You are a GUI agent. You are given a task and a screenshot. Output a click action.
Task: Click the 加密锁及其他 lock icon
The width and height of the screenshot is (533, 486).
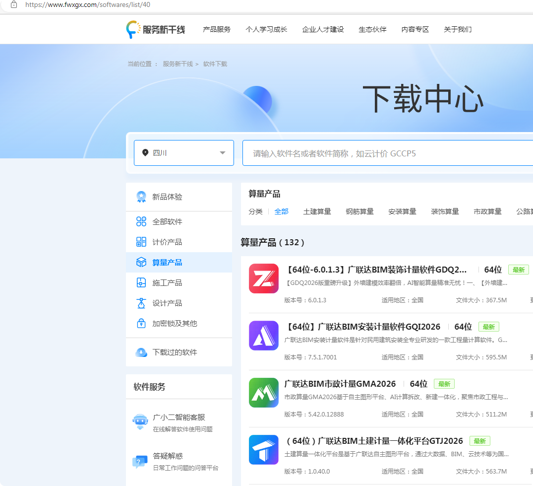coord(141,323)
